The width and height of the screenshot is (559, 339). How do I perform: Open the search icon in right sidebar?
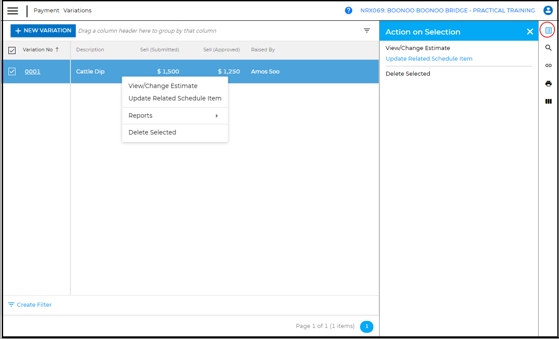click(x=548, y=48)
